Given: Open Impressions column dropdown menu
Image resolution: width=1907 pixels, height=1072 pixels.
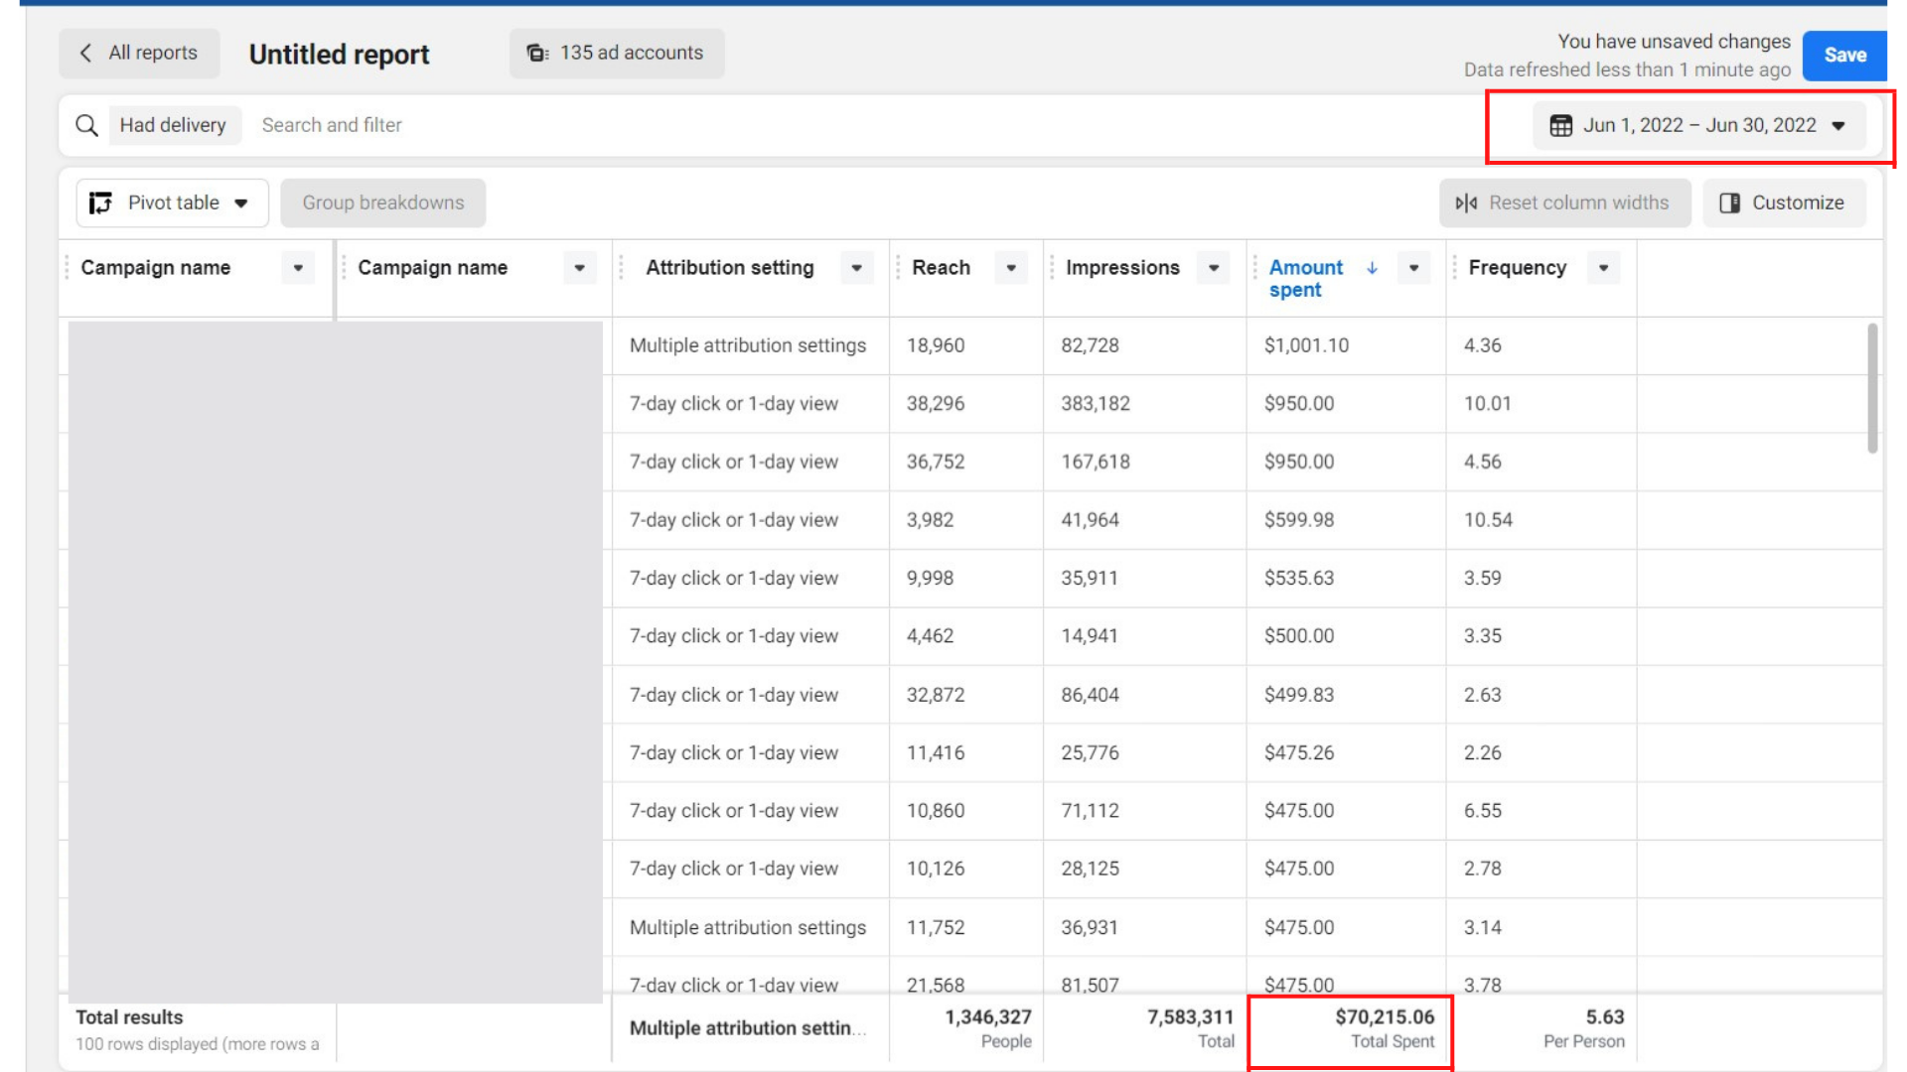Looking at the screenshot, I should [x=1214, y=268].
